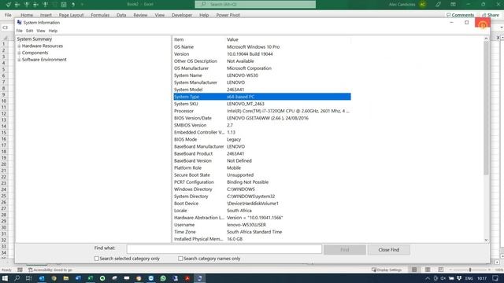Show hidden system tray icons
The image size is (504, 283).
coord(428,278)
